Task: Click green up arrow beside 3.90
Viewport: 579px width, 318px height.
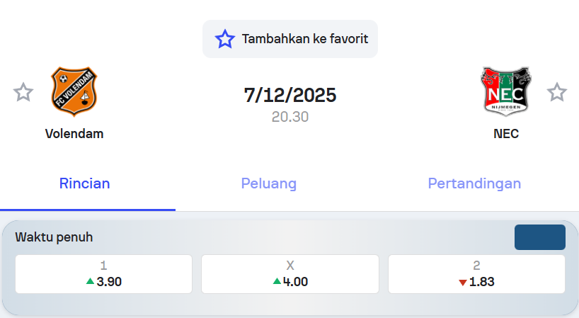Action: pos(90,281)
